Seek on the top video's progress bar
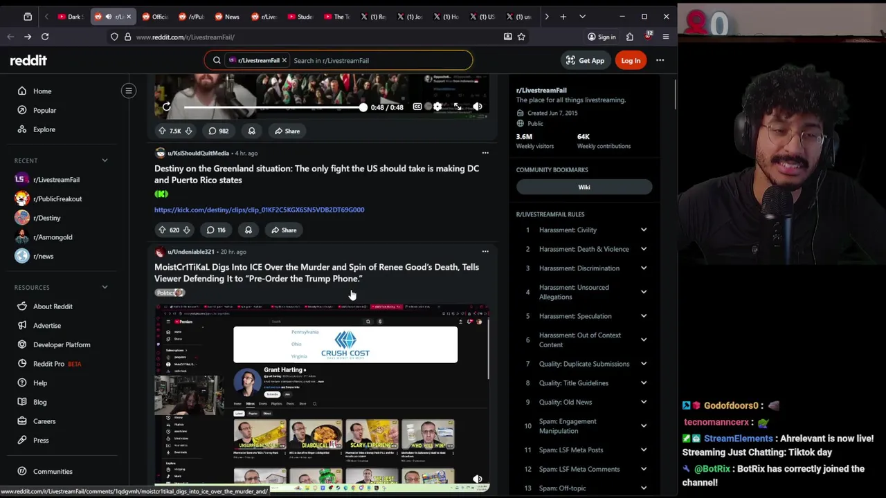This screenshot has width=886, height=498. click(x=273, y=107)
